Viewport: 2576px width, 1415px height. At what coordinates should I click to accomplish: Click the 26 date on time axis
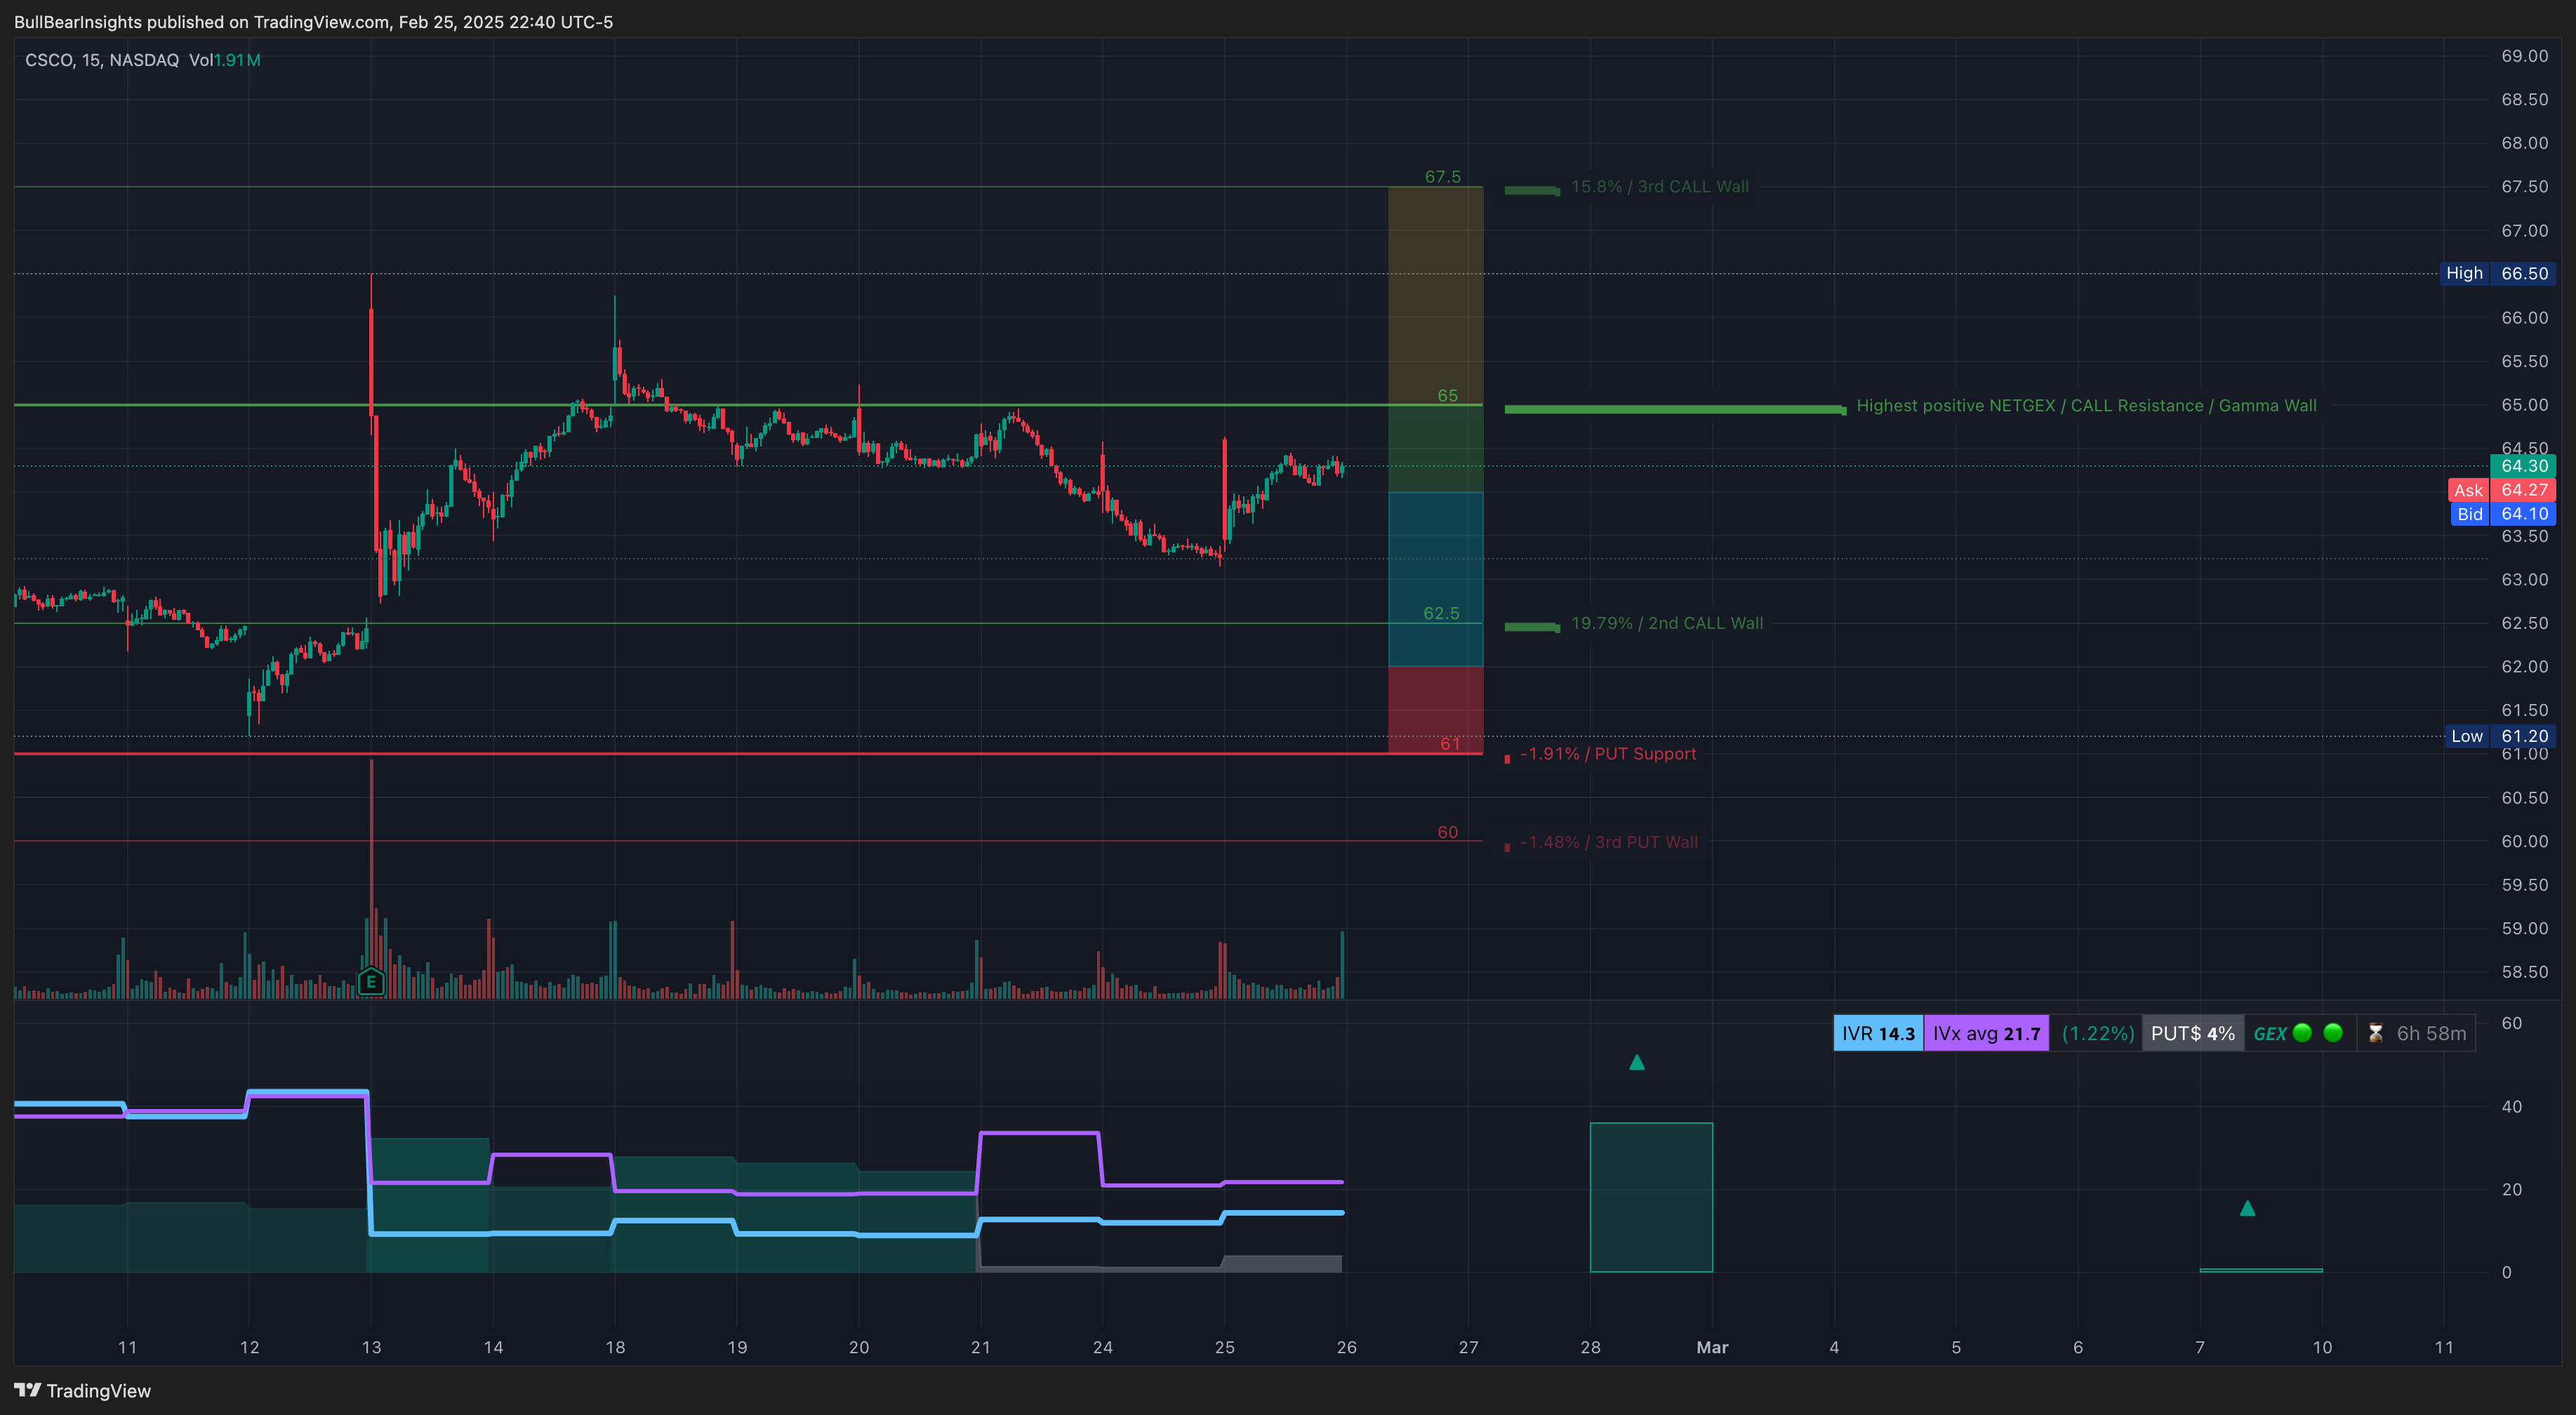point(1346,1348)
